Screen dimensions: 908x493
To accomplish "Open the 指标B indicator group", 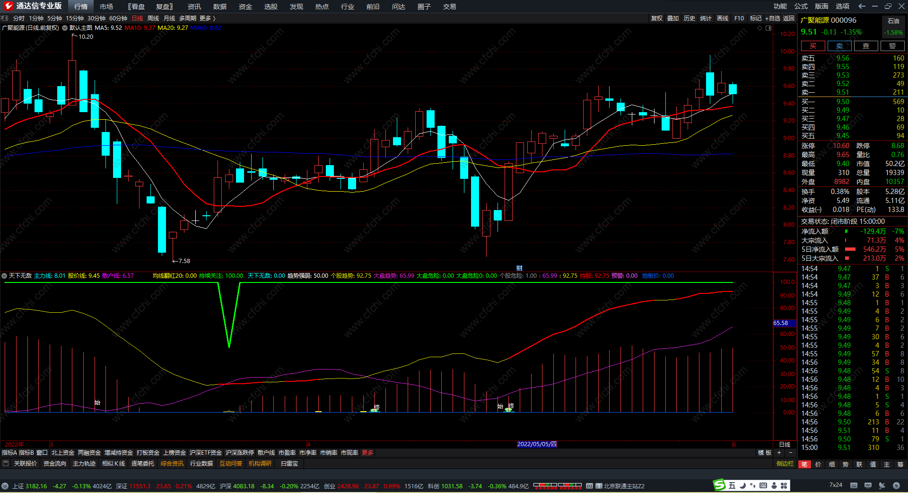I will pos(26,453).
